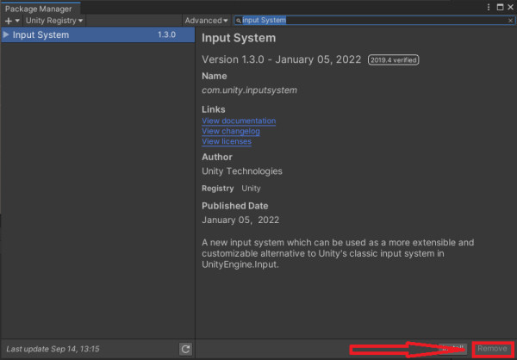Click the Registry Unity line
This screenshot has height=360, width=517.
click(231, 189)
